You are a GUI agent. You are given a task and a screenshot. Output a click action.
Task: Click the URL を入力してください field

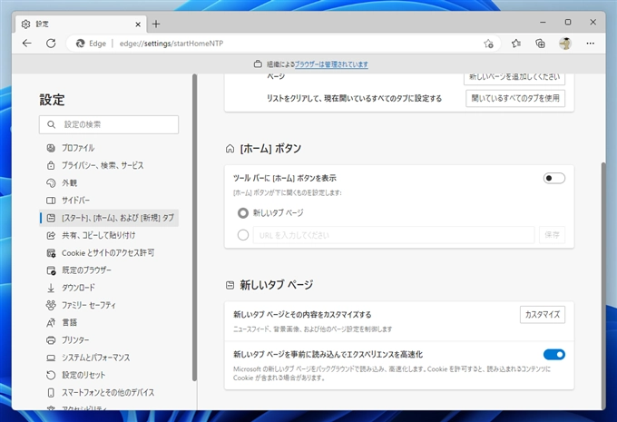394,235
